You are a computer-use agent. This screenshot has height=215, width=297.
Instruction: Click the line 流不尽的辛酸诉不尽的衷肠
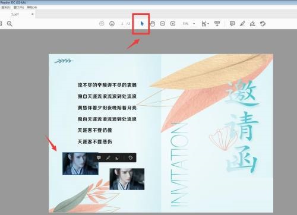click(107, 85)
